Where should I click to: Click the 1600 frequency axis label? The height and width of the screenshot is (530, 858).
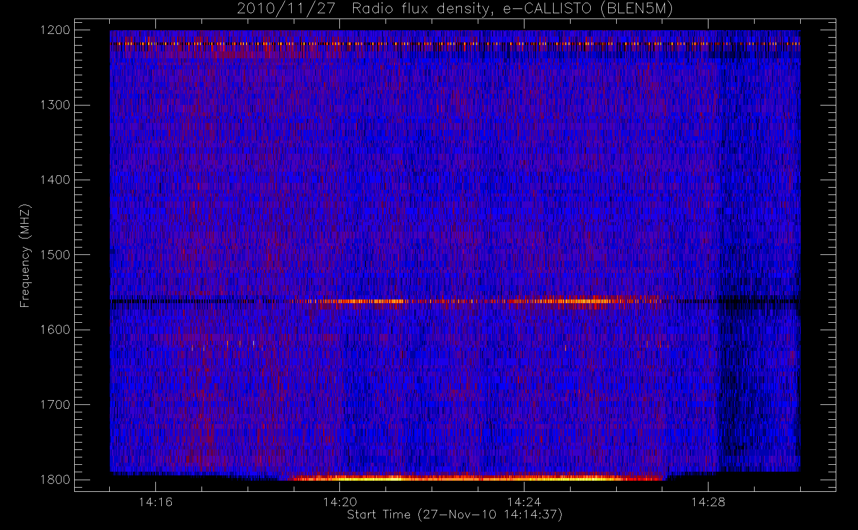tap(55, 330)
